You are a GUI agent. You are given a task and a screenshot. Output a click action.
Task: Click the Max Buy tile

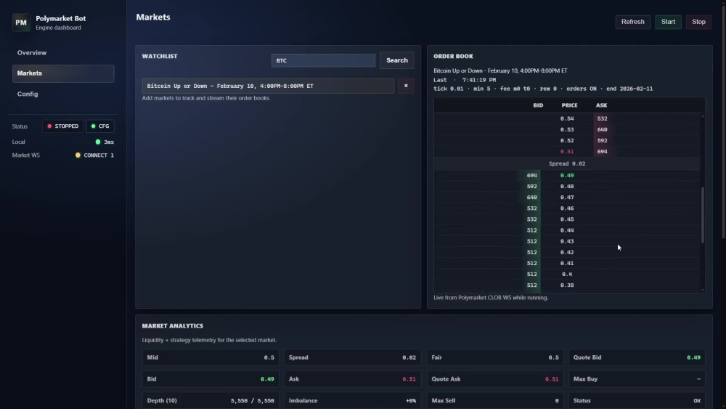click(x=637, y=379)
